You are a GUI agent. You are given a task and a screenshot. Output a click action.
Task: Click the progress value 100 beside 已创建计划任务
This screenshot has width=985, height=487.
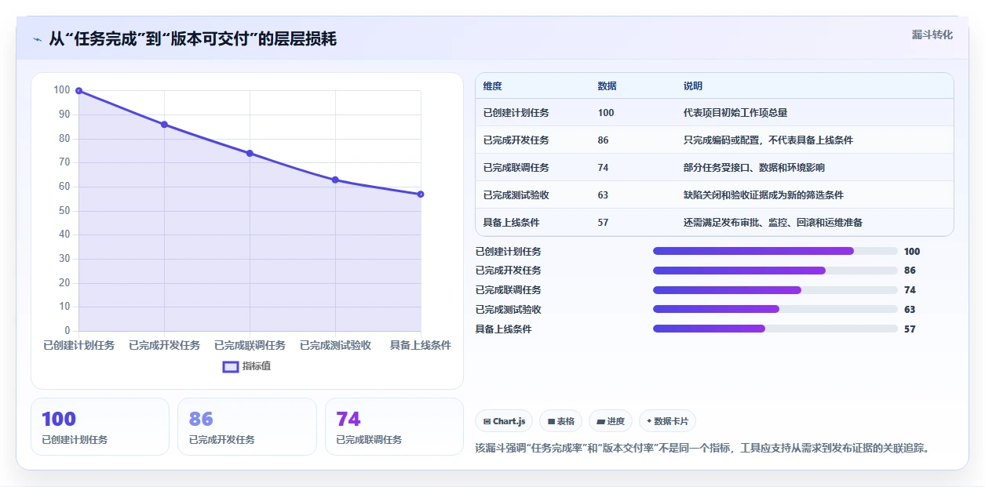point(912,251)
